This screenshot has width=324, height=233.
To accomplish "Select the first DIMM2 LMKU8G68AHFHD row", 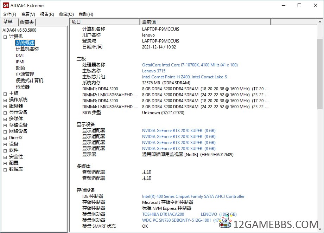I will tap(175, 95).
